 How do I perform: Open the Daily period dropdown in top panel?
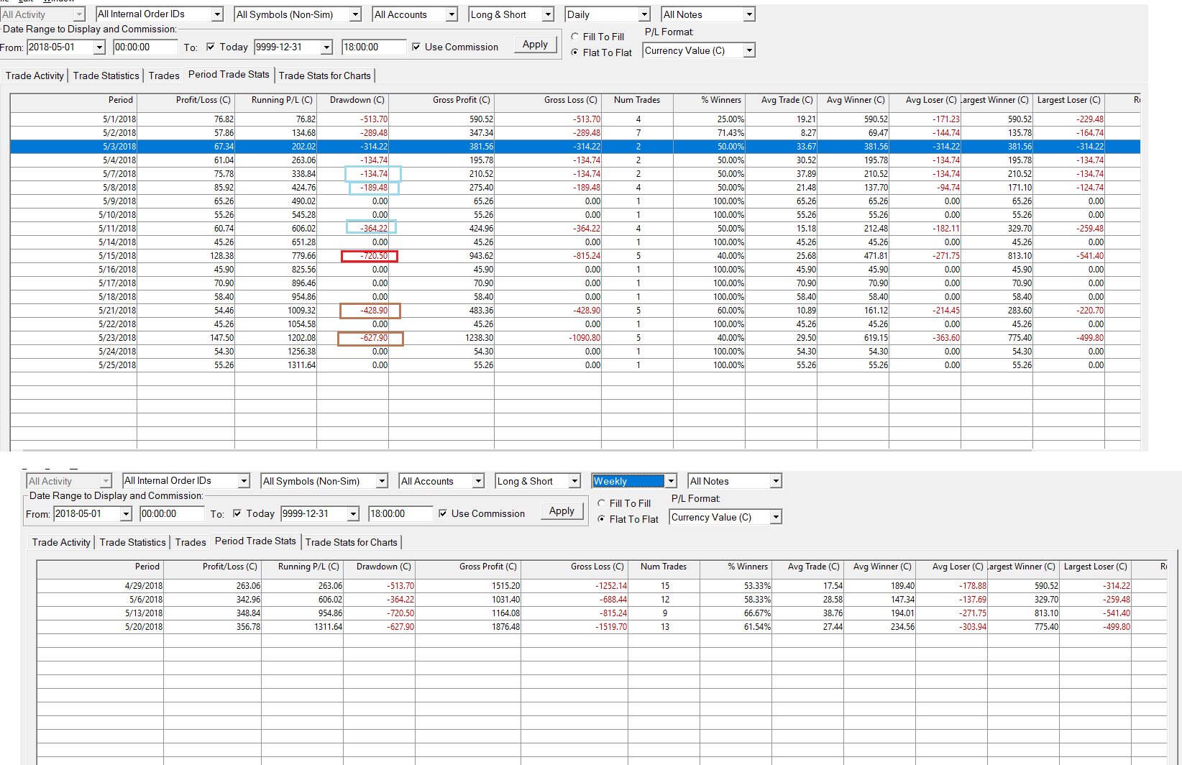(x=644, y=14)
